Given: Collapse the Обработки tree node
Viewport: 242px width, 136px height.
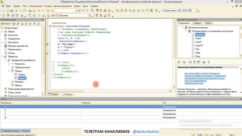Looking at the screenshot, I should (x=2, y=57).
